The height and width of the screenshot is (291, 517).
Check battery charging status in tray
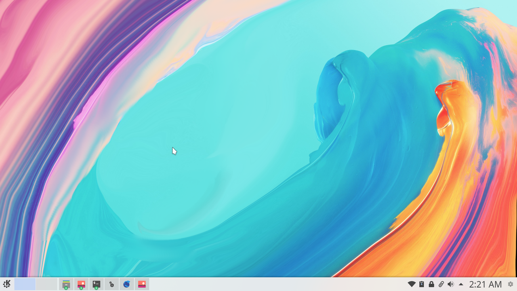[422, 284]
